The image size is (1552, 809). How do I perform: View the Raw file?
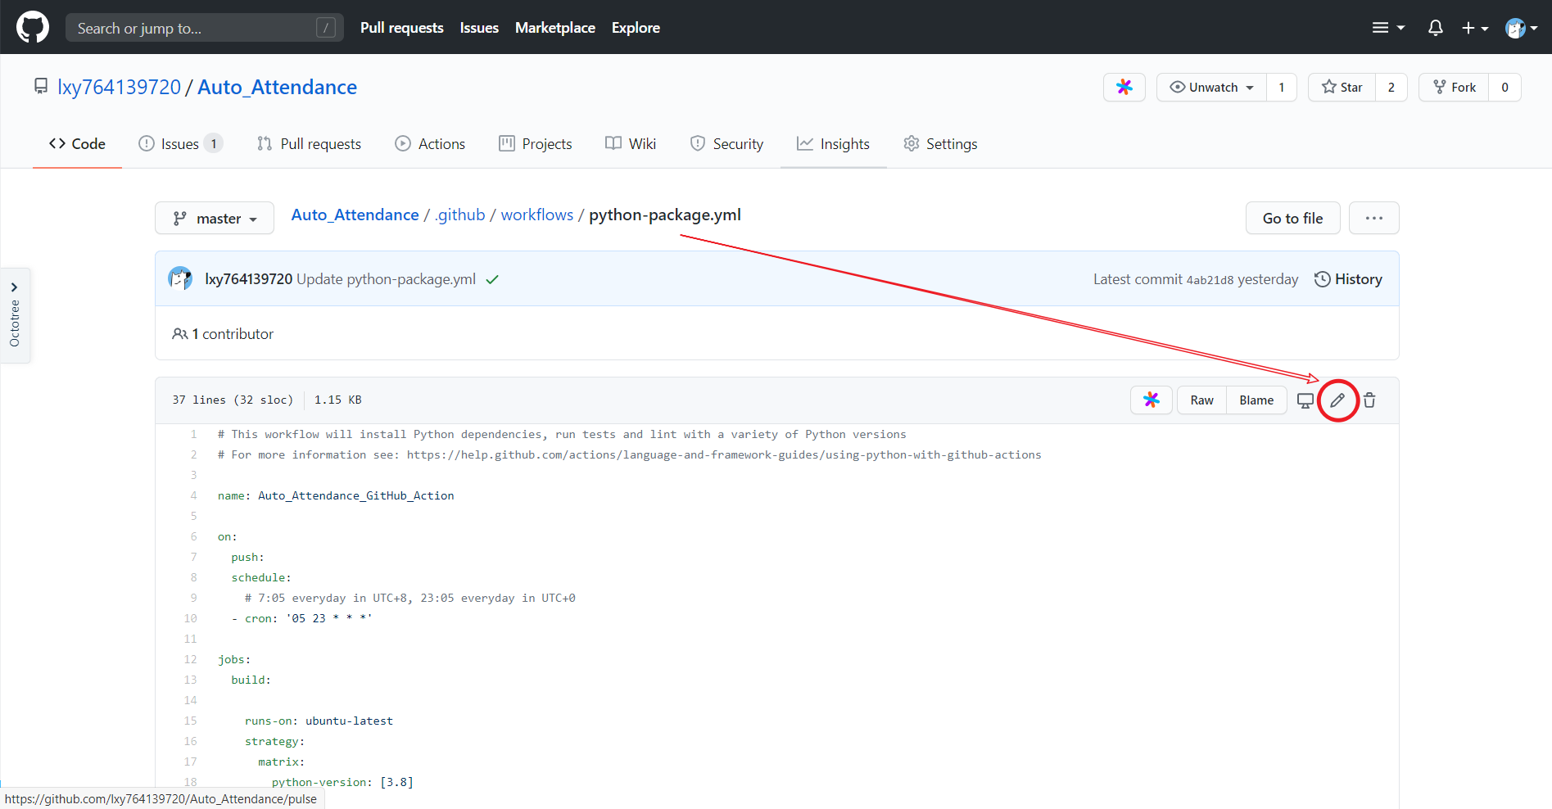(1202, 400)
